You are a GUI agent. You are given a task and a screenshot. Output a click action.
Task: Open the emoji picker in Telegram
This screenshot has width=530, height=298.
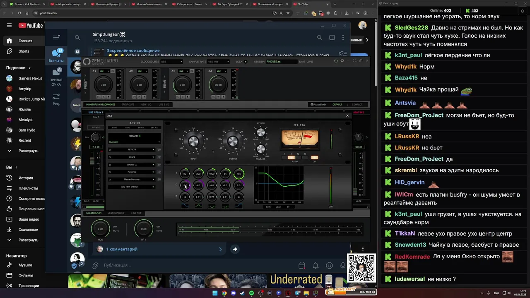(x=329, y=265)
